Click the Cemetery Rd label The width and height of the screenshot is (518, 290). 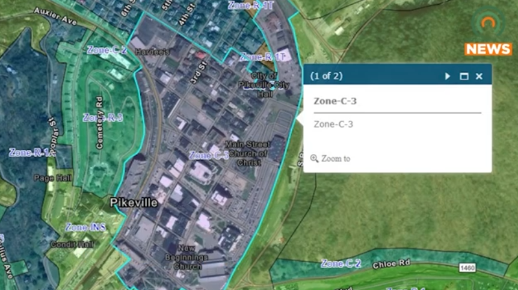point(99,123)
